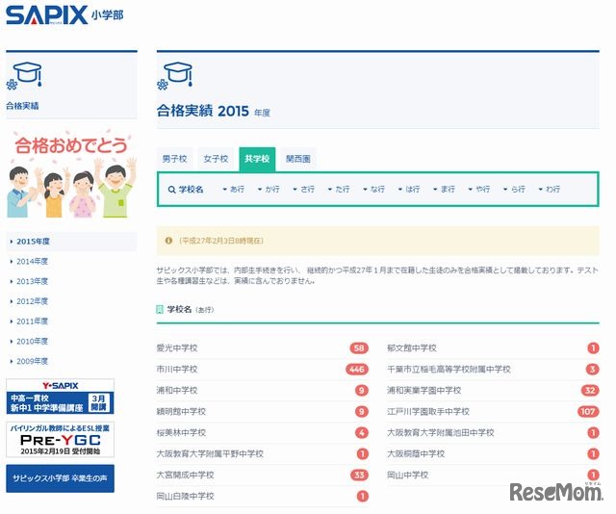Open the 関西圏 tab
Screen dimensions: 616x514
[298, 159]
